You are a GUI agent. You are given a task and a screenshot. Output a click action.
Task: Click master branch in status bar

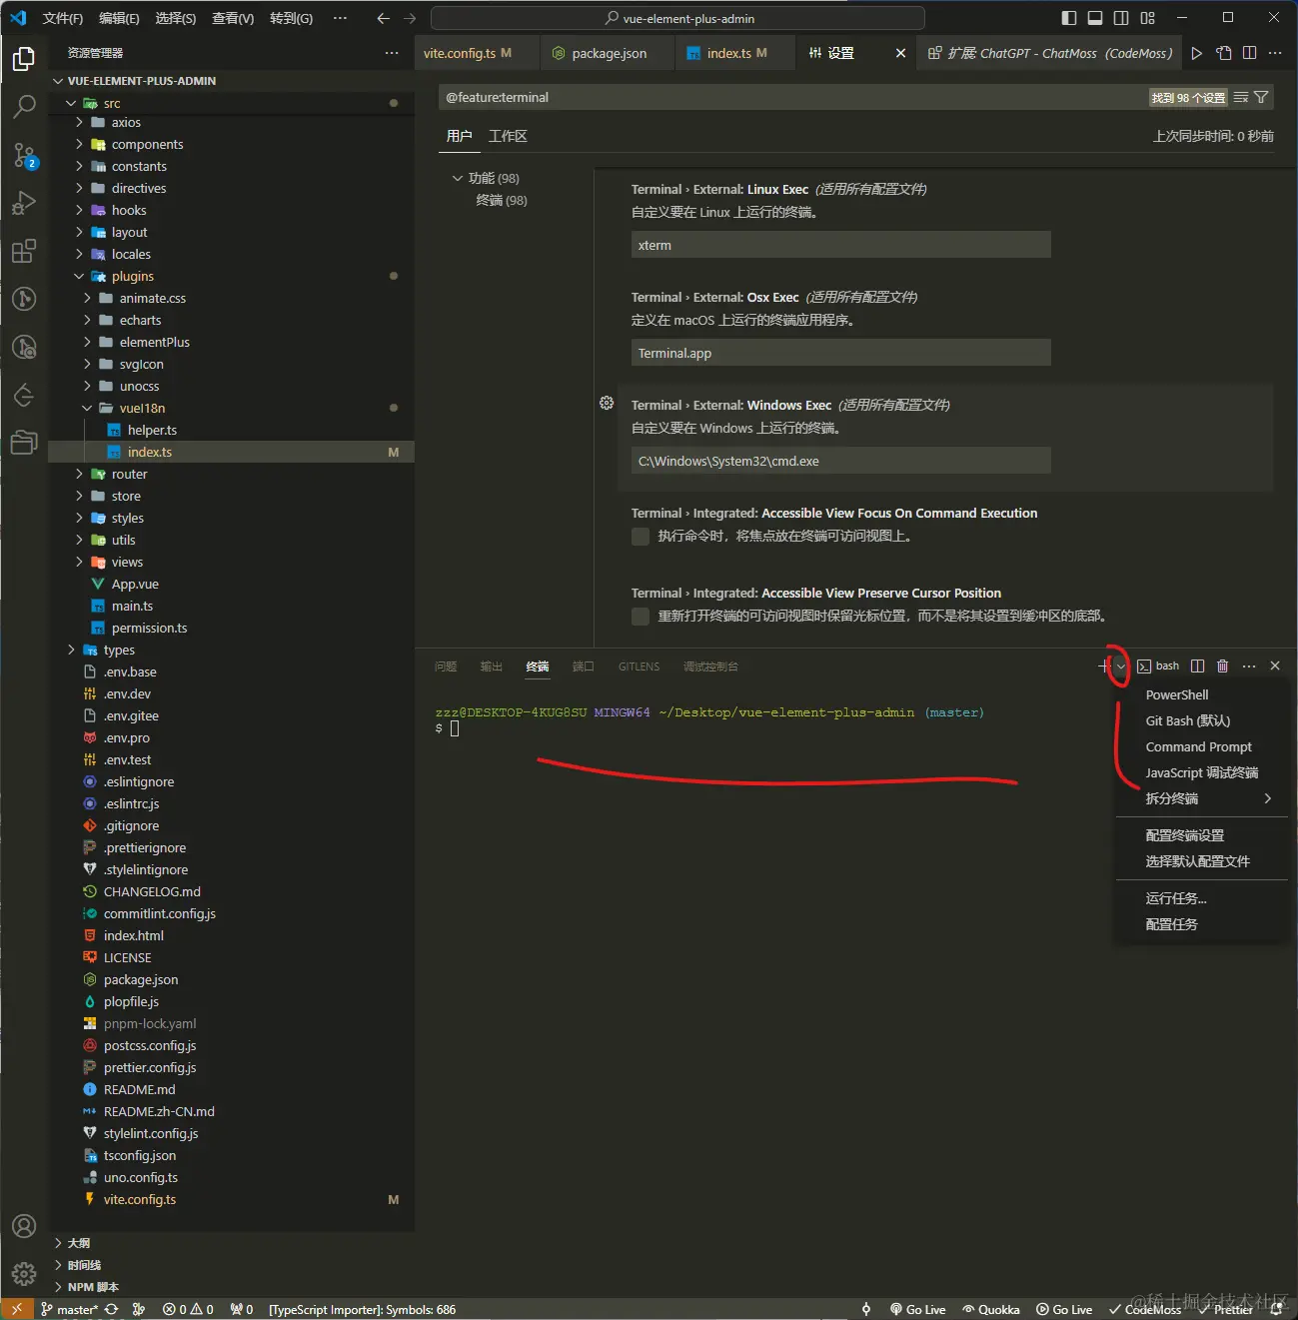(x=69, y=1309)
